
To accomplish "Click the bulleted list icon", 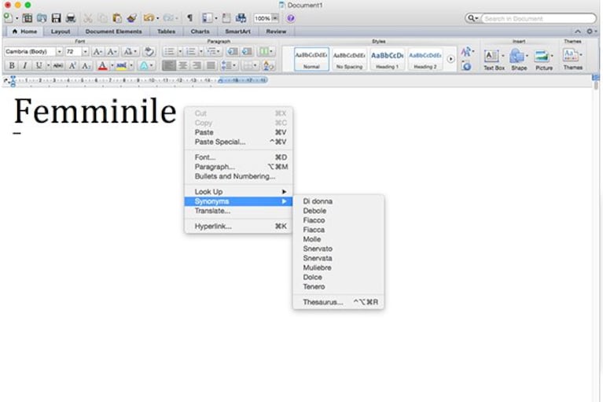I will point(170,52).
